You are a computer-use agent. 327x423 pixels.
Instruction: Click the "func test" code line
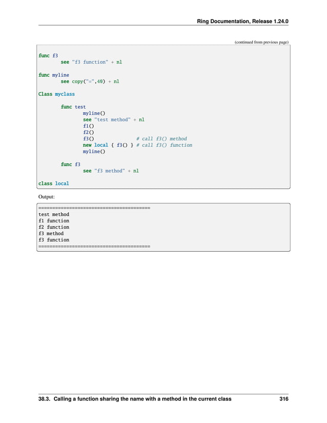pyautogui.click(x=73, y=107)
